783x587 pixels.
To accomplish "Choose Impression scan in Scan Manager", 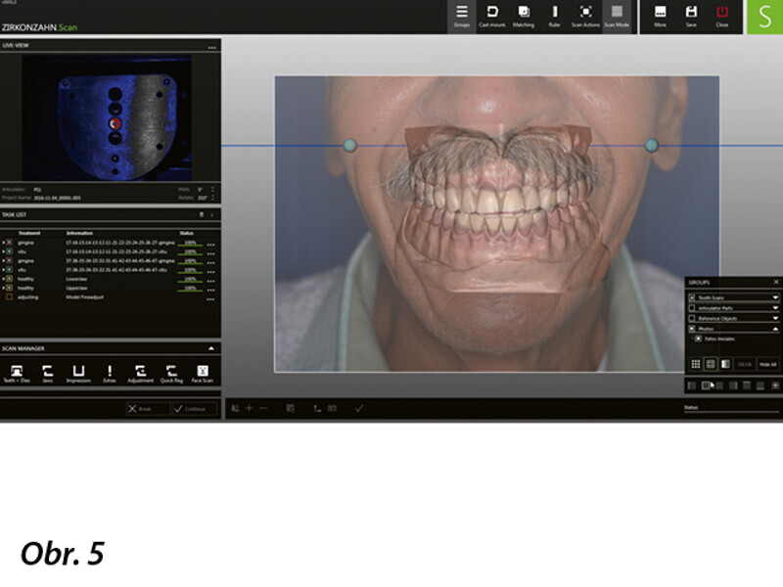I will click(x=77, y=373).
